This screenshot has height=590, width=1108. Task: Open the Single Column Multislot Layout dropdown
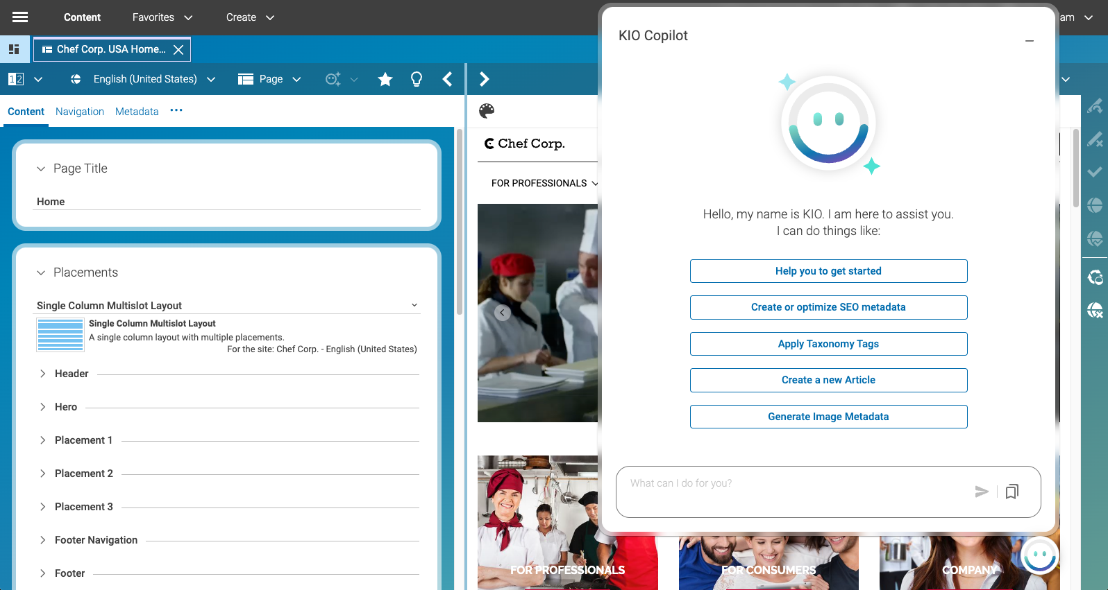[x=414, y=305]
